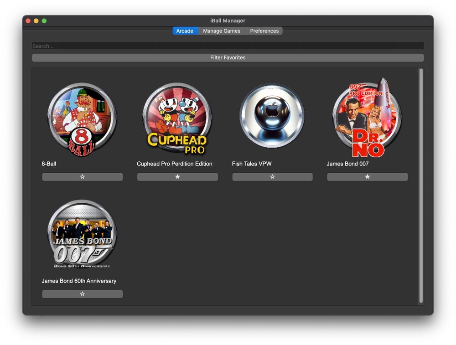Open the 8-Ball game wheel icon
Viewport: 456px width, 345px height.
[82, 119]
